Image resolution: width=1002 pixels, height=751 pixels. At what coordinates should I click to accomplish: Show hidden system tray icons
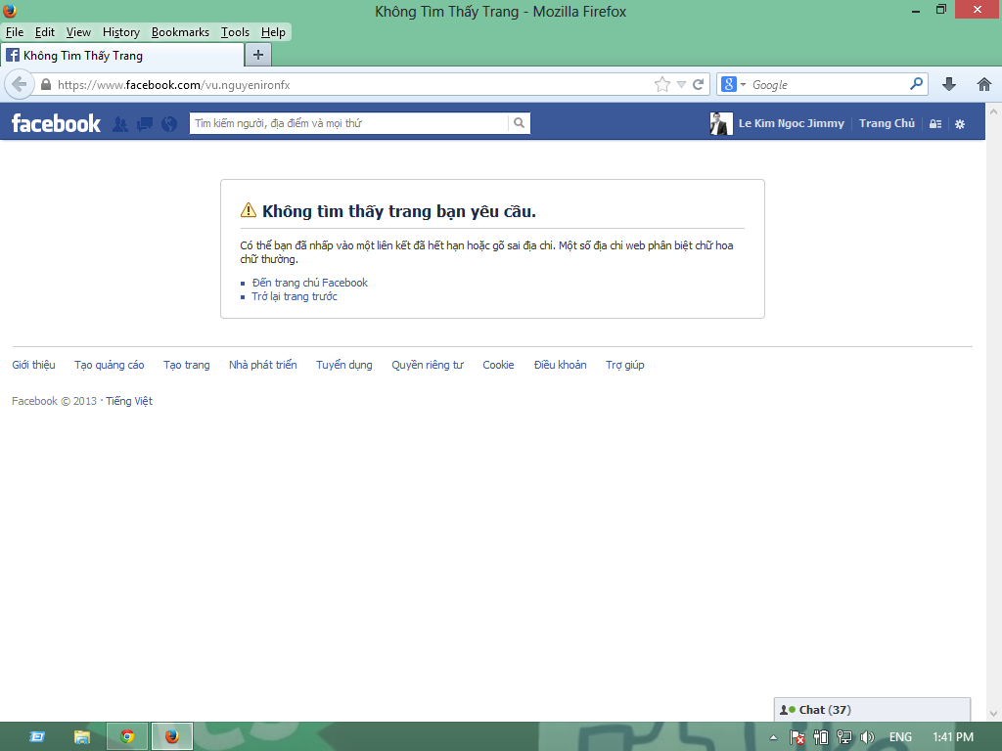pyautogui.click(x=773, y=737)
